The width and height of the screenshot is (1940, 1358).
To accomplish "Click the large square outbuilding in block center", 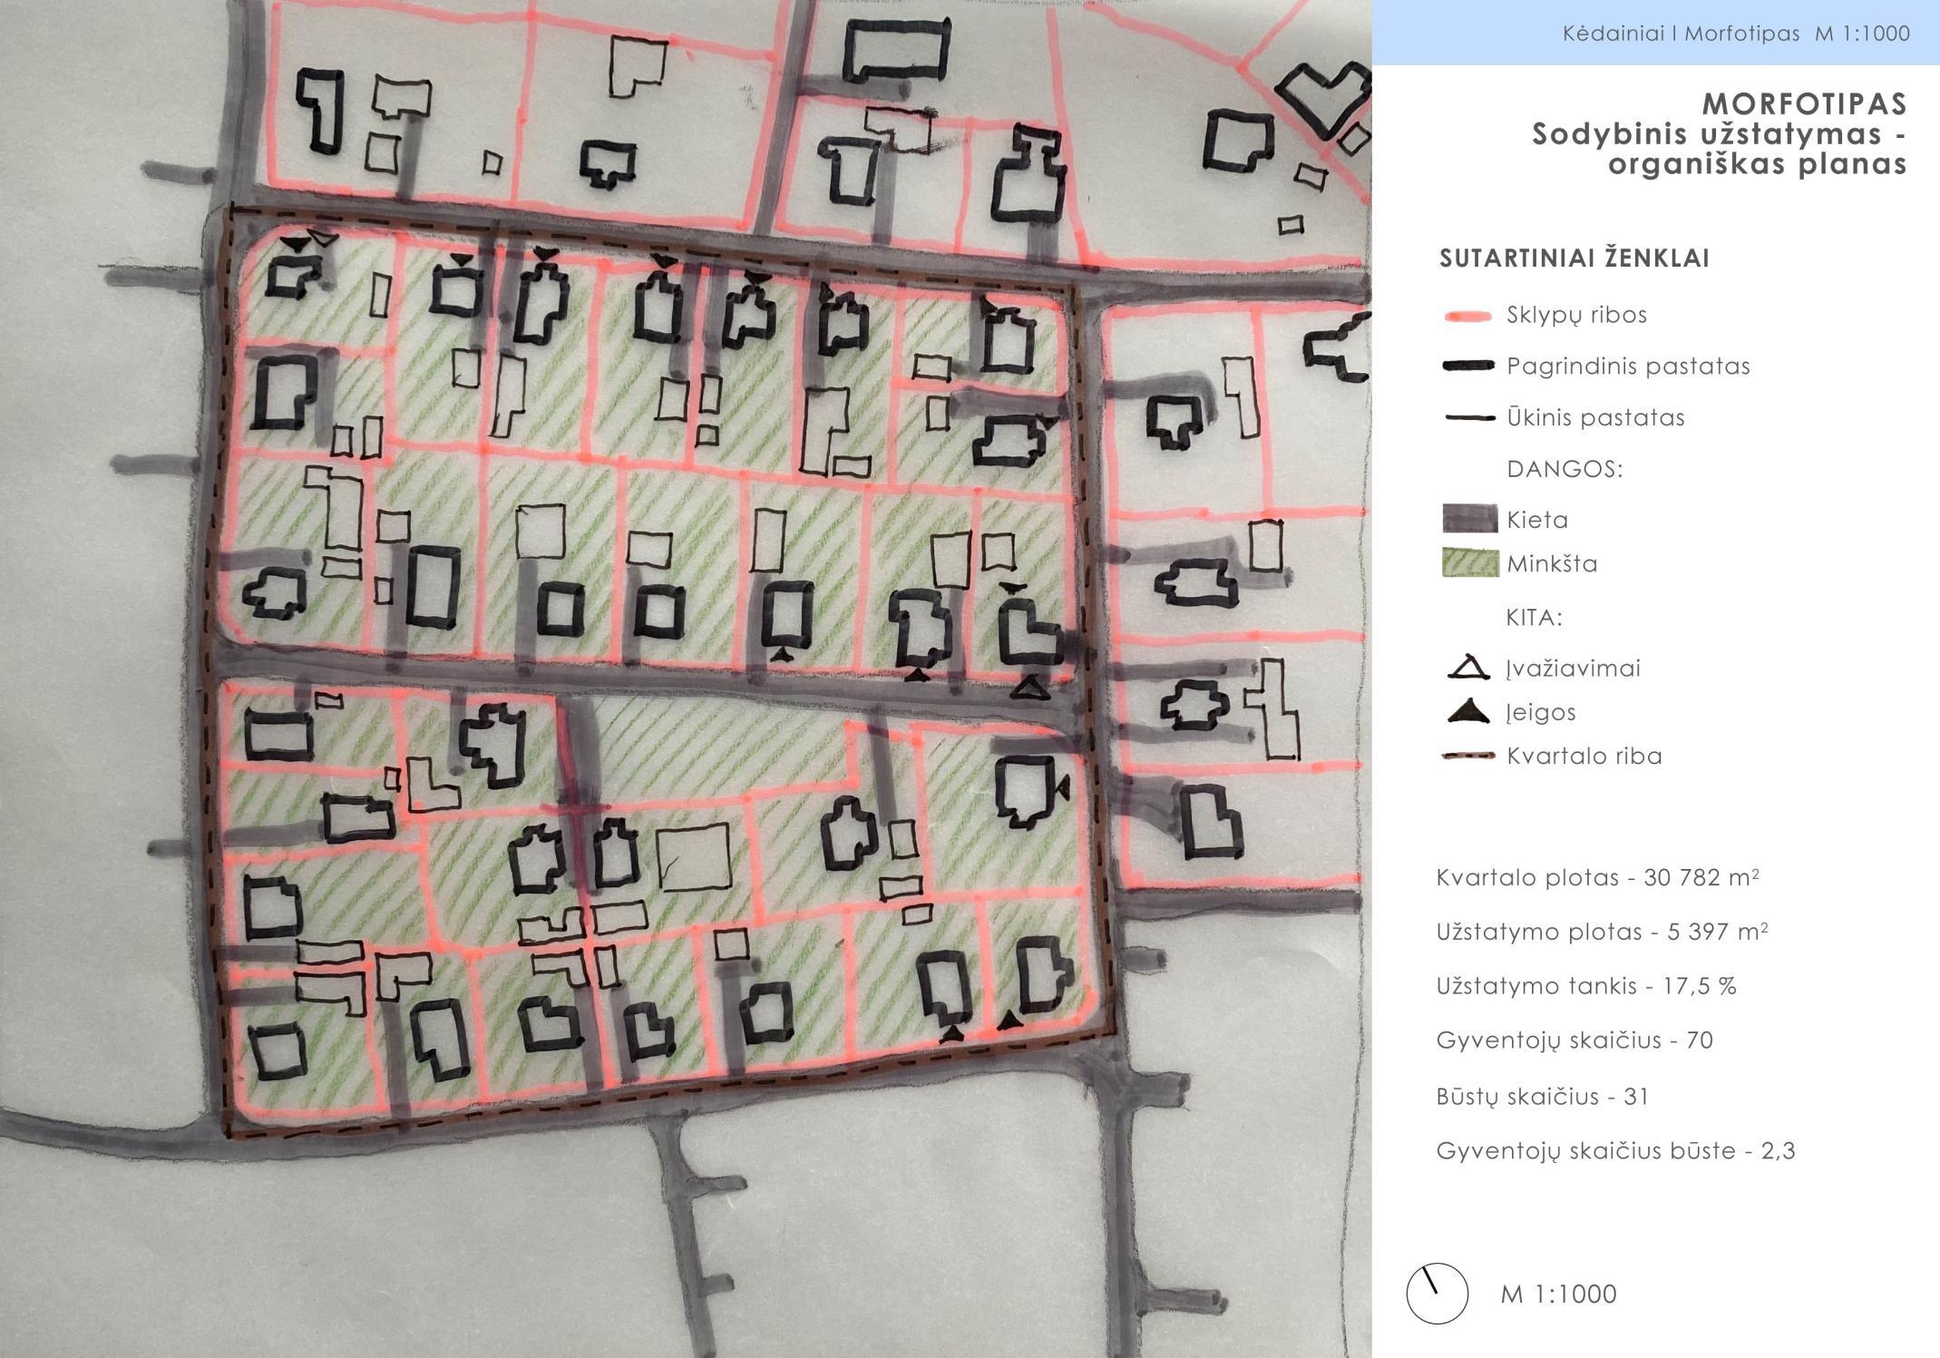I will click(x=694, y=858).
